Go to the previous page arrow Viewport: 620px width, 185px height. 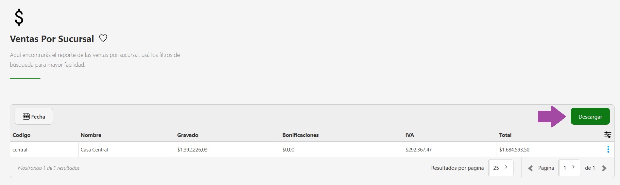[x=530, y=168]
